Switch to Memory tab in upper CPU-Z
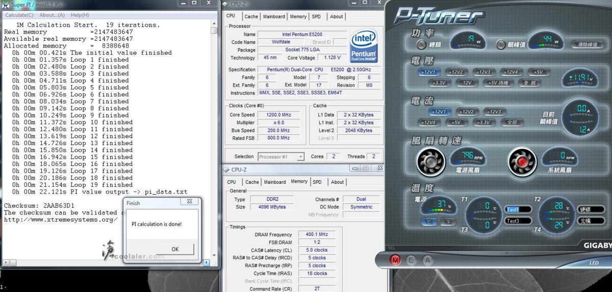This screenshot has width=612, height=292. tap(298, 16)
